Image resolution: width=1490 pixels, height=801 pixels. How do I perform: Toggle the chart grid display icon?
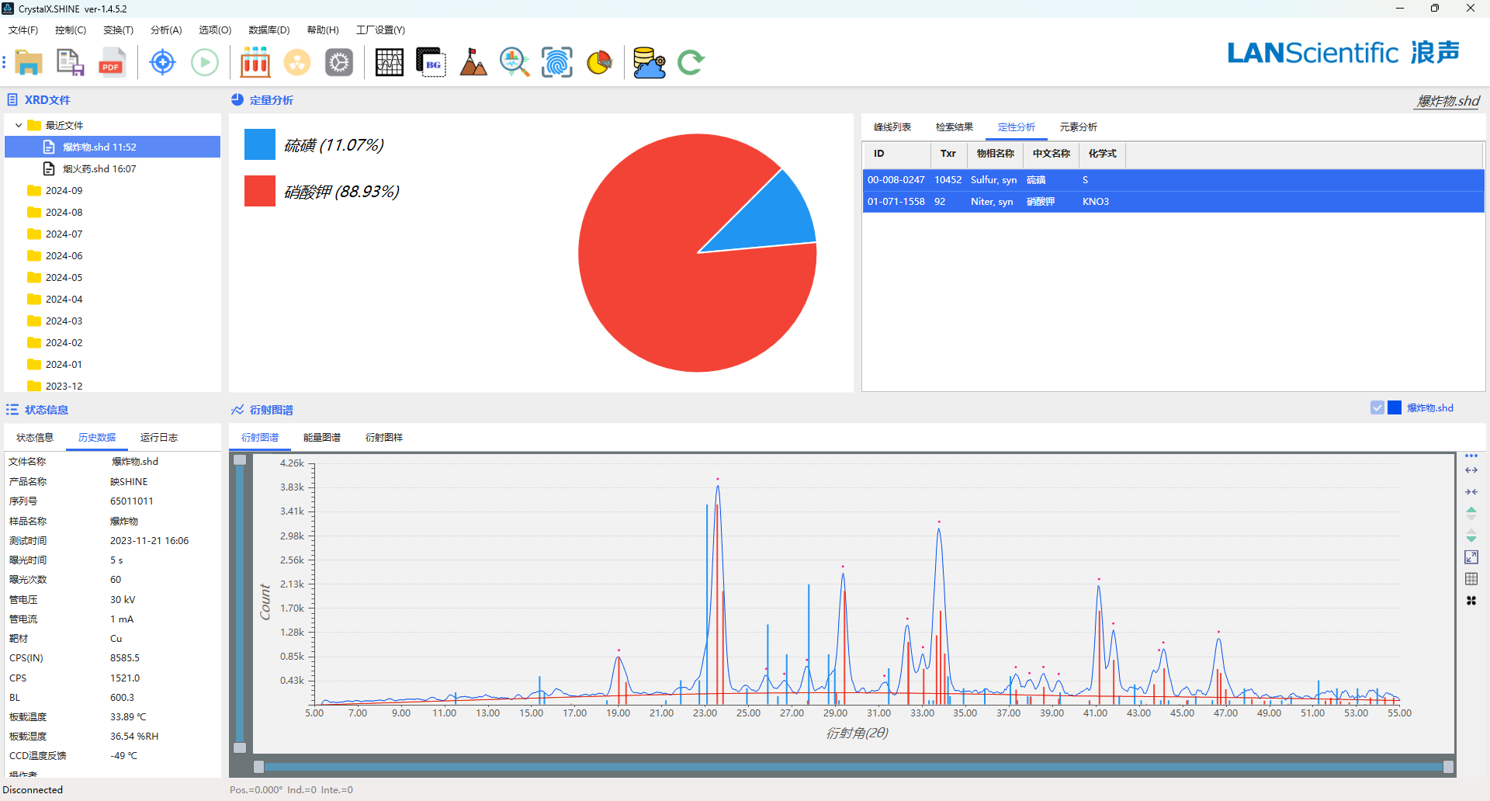1471,579
